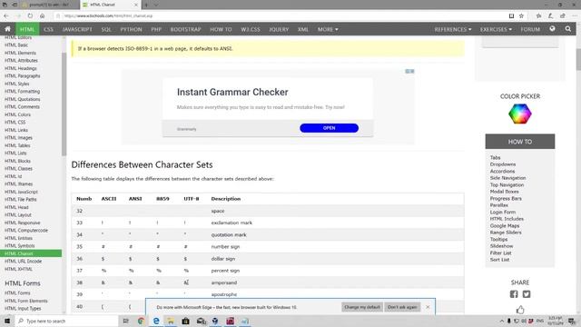This screenshot has width=581, height=327.
Task: Click 'exclamation mark' description cell
Action: pyautogui.click(x=231, y=223)
